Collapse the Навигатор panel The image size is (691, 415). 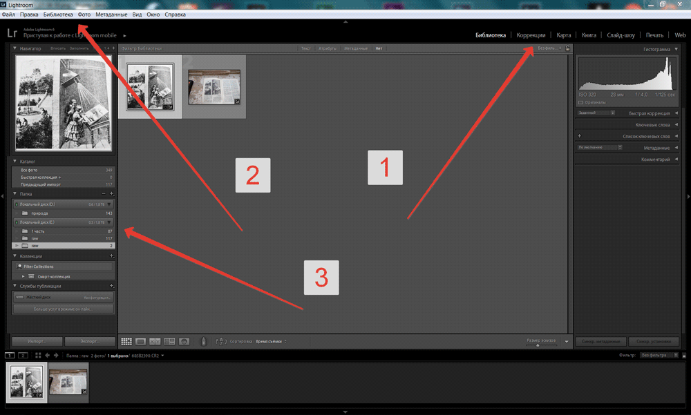pos(15,48)
